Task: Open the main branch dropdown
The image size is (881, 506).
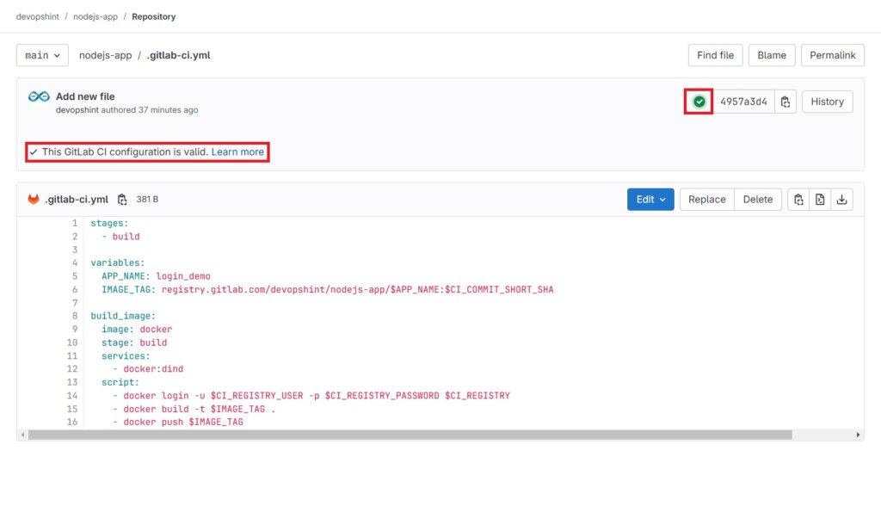Action: 42,55
